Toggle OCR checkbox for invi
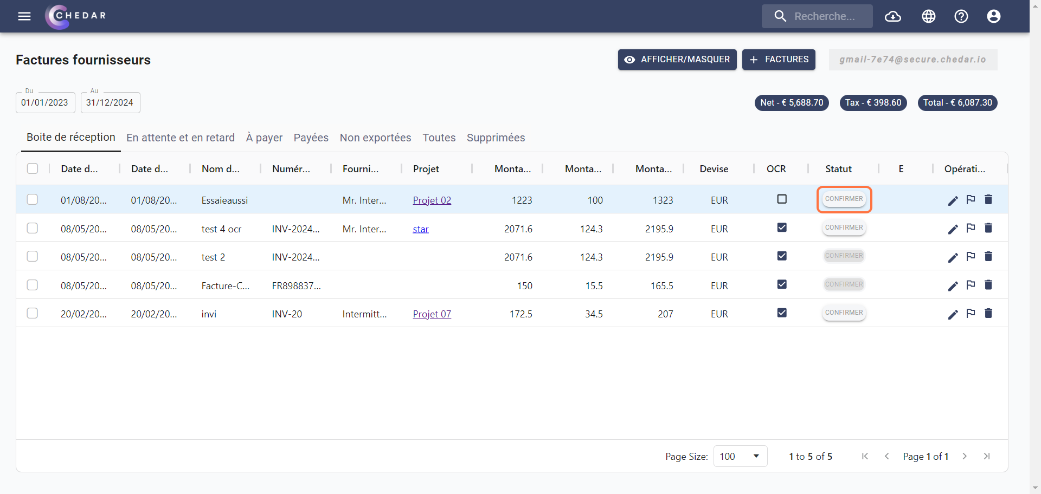1041x494 pixels. (x=782, y=313)
